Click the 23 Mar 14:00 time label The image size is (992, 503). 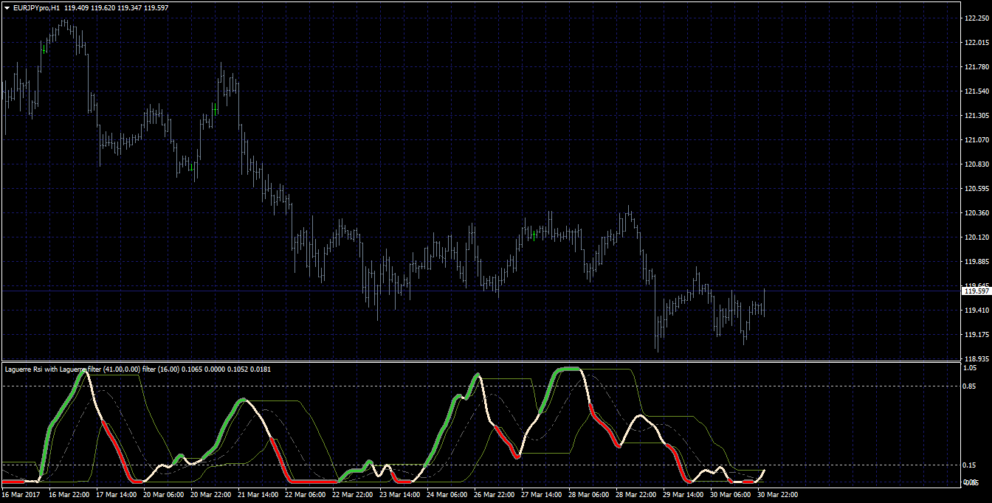pyautogui.click(x=401, y=495)
